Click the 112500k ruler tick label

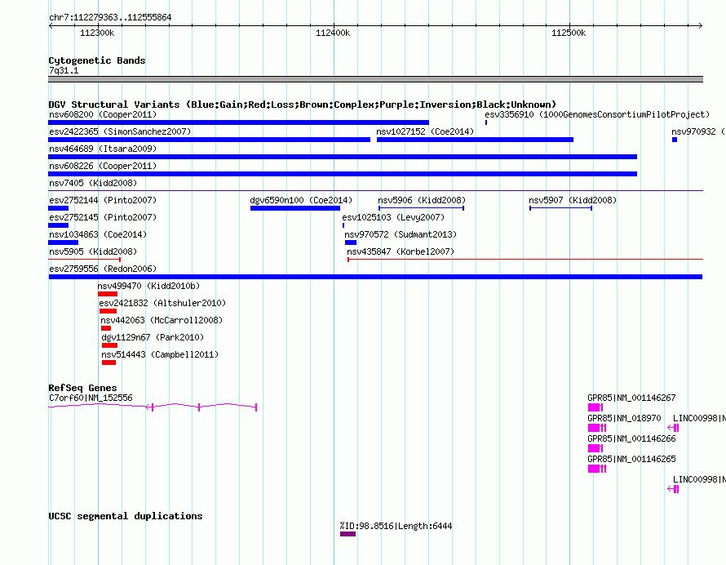569,33
